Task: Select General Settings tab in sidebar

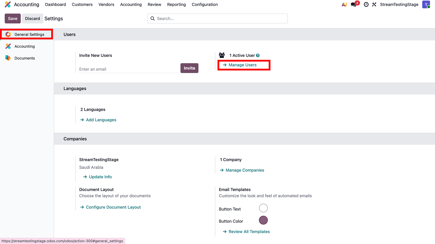Action: 27,34
